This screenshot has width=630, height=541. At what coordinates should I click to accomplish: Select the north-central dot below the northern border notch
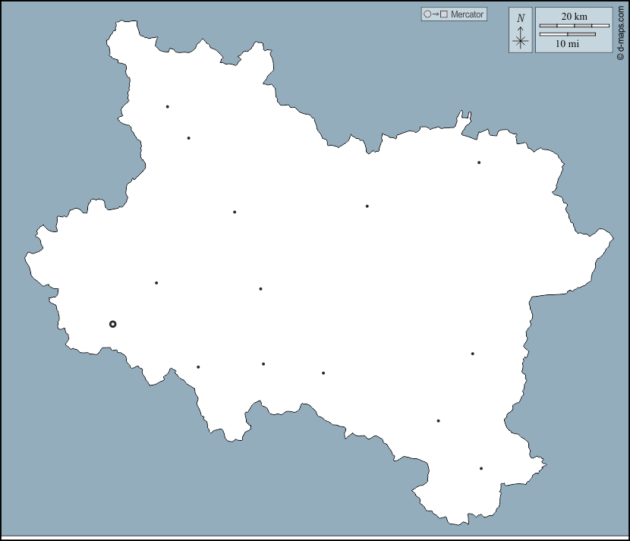click(367, 206)
